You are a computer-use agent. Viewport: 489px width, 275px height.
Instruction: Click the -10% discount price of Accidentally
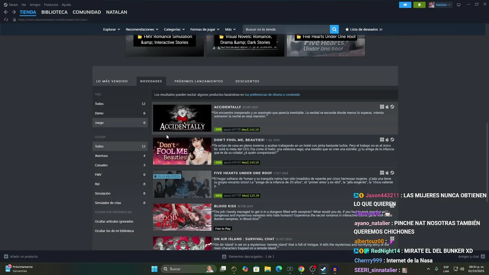(237, 129)
